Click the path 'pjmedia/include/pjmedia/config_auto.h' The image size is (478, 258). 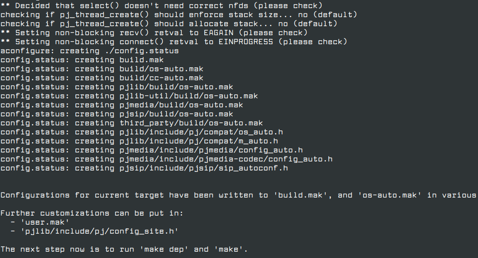click(x=211, y=150)
